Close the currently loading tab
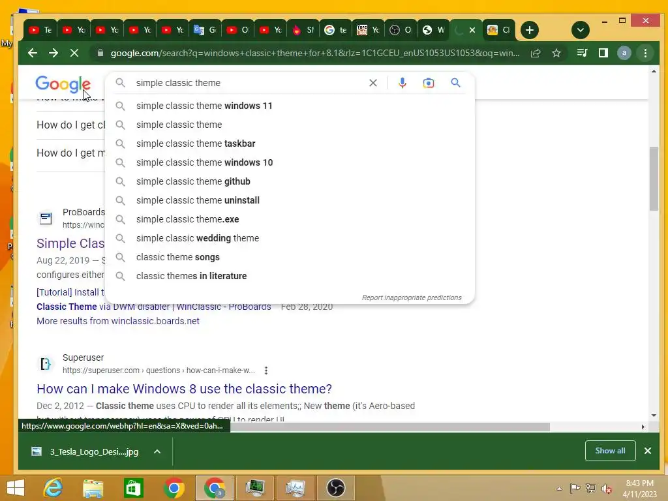 click(472, 30)
